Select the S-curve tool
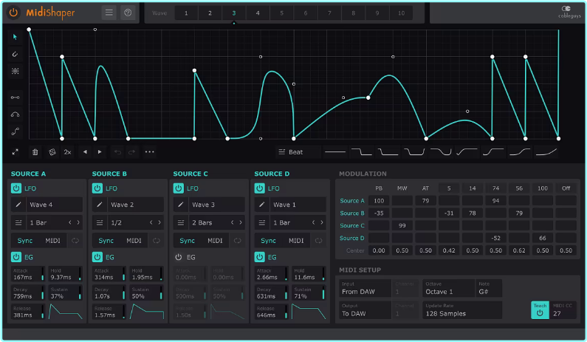587x342 pixels. (x=15, y=131)
